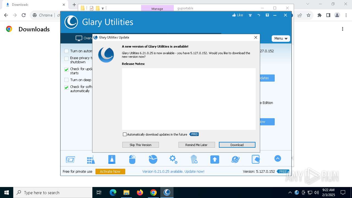
Task: Open the Manage tab in File Explorer
Action: (x=157, y=9)
